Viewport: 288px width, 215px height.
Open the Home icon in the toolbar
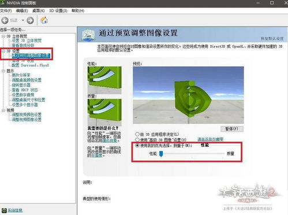point(44,20)
